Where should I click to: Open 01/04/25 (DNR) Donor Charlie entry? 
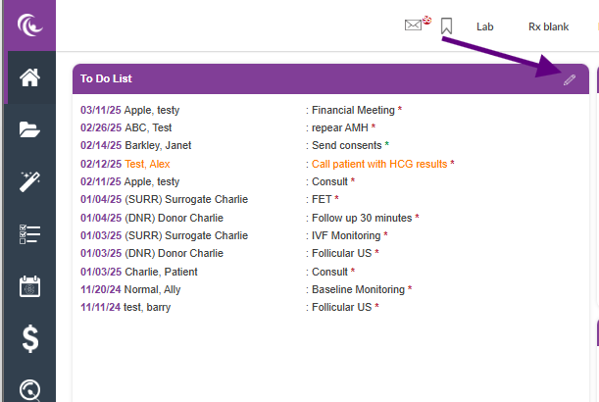[152, 218]
